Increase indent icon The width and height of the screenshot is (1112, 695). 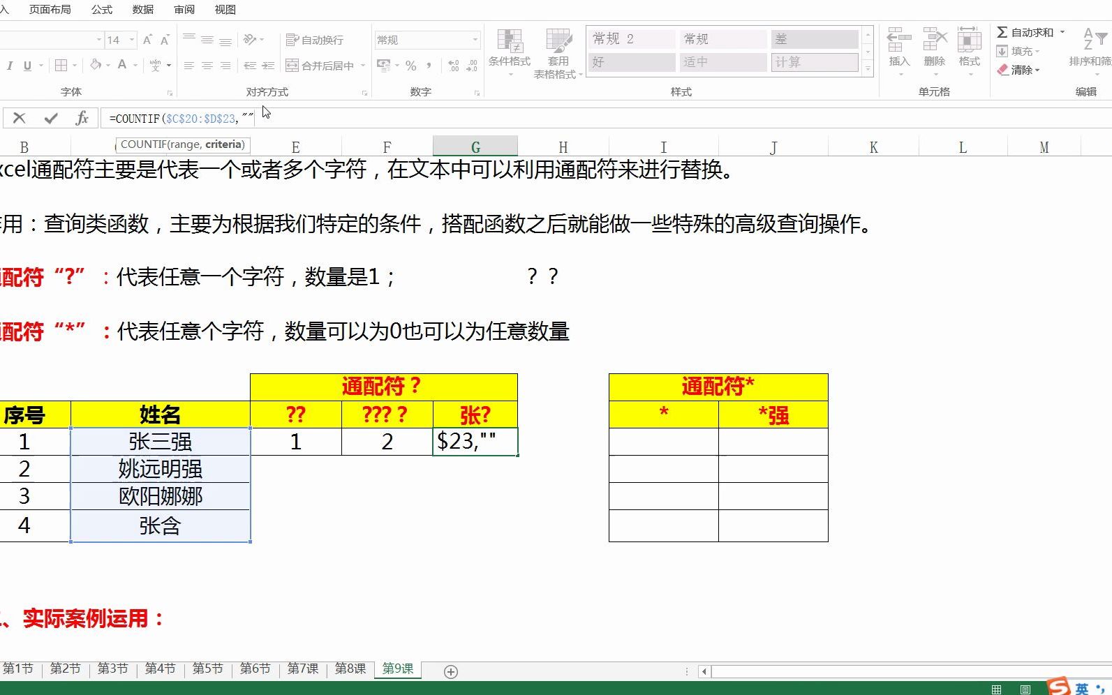[268, 66]
